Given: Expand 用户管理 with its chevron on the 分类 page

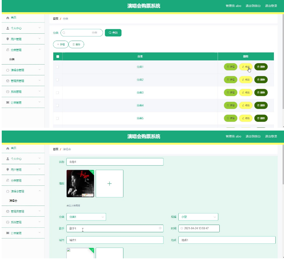Looking at the screenshot, I should click(40, 39).
